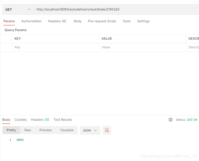Select the response Body tab
Screen dimensions: 199x161
pos(6,120)
